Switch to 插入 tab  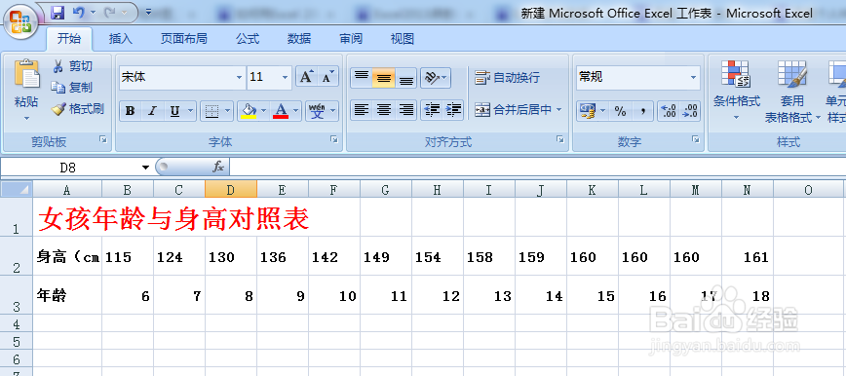(x=120, y=38)
